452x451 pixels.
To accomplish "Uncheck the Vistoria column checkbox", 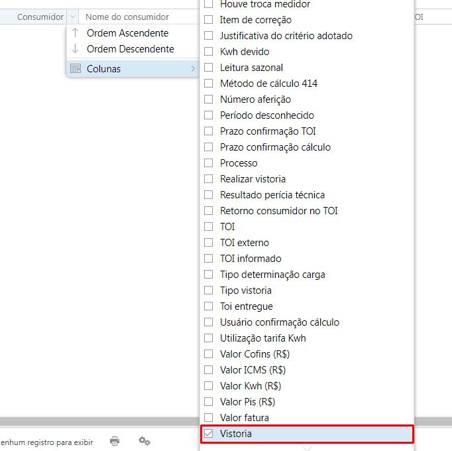I will coord(208,433).
